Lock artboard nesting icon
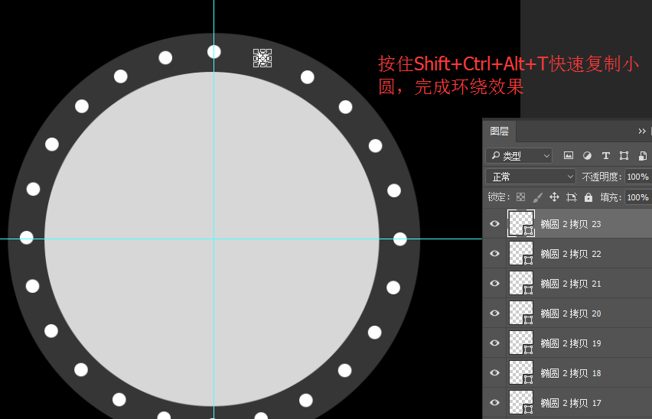The height and width of the screenshot is (419, 652). [572, 197]
